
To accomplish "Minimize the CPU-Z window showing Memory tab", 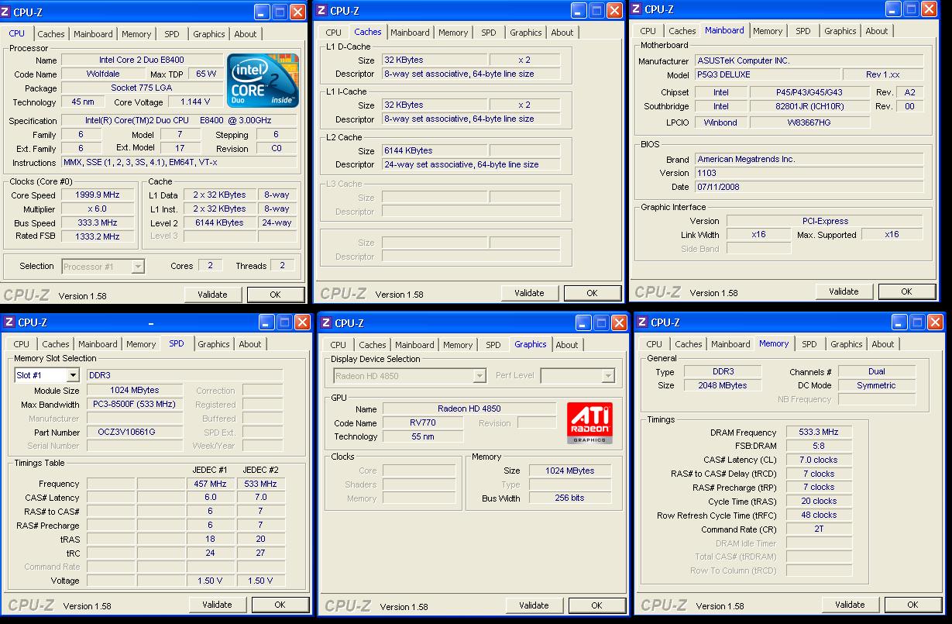I will click(900, 322).
